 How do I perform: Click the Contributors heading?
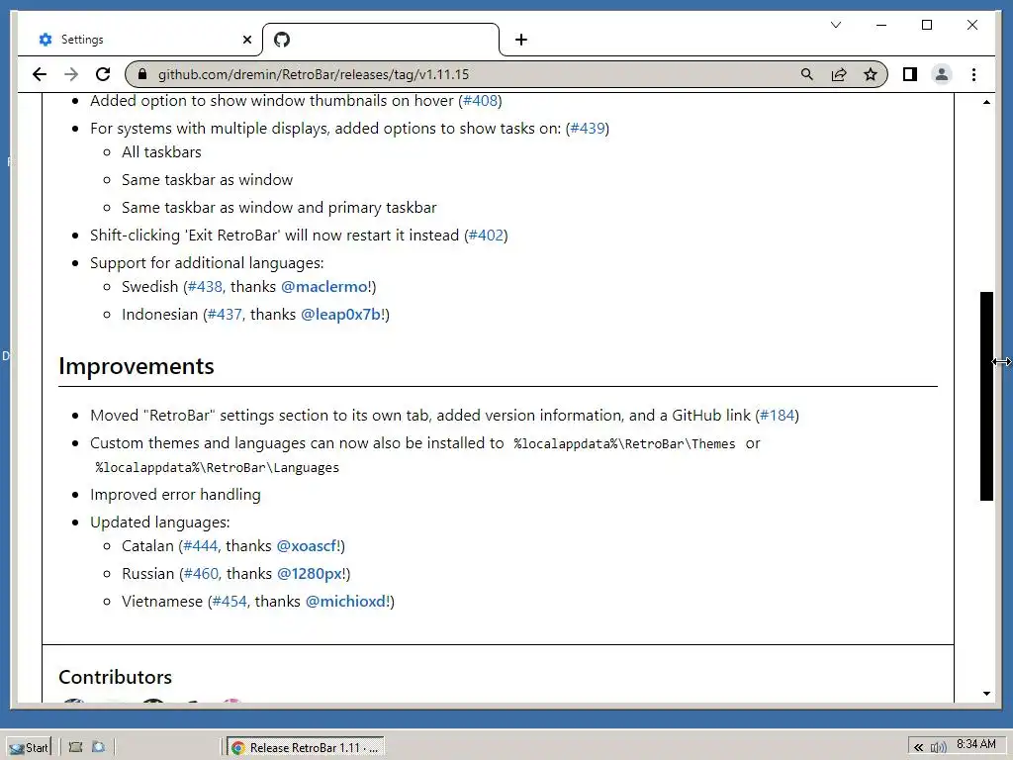(115, 677)
